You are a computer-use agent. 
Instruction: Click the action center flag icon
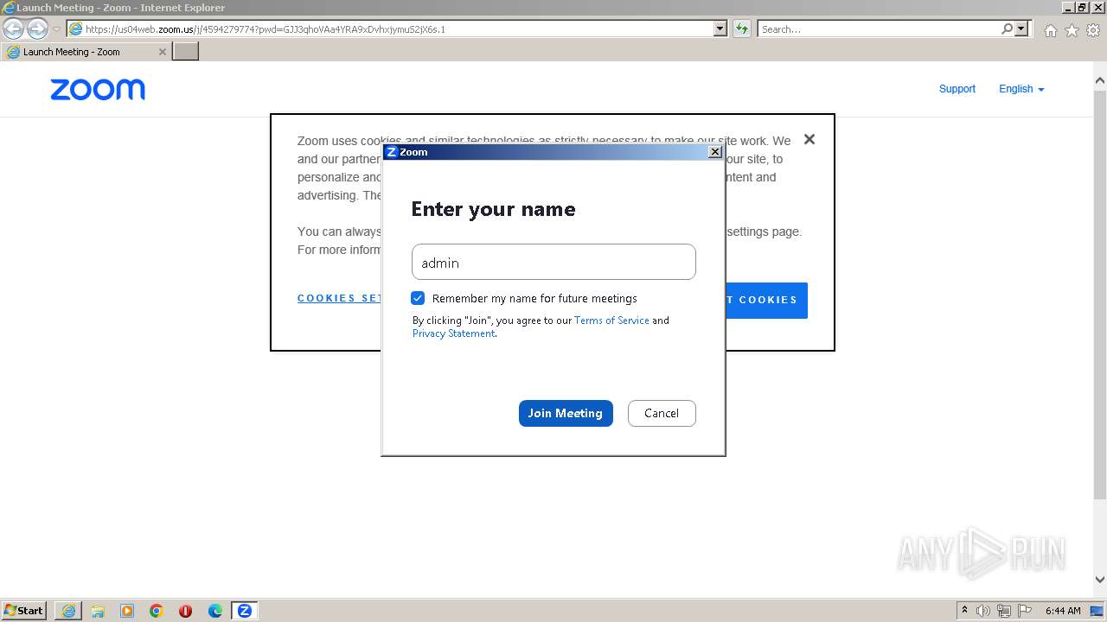click(1024, 611)
